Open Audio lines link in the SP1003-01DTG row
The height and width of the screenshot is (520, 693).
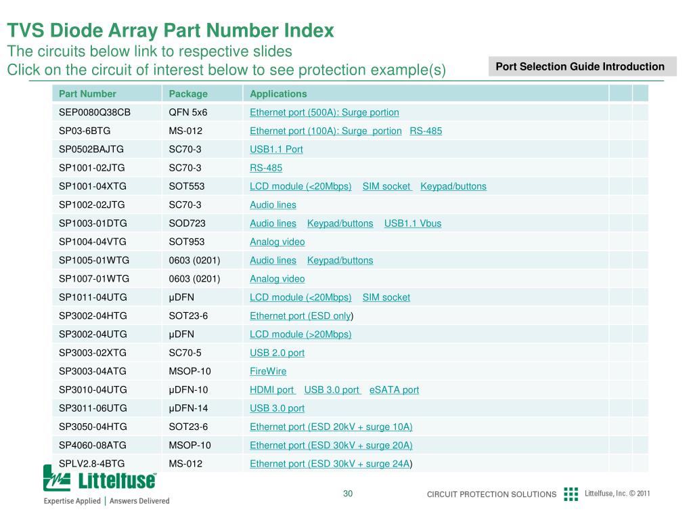click(x=273, y=223)
